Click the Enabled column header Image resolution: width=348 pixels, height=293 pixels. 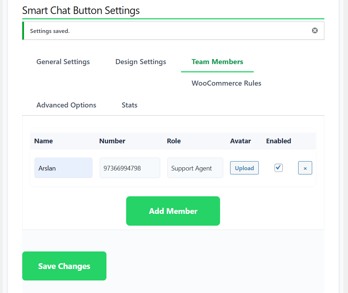[278, 141]
